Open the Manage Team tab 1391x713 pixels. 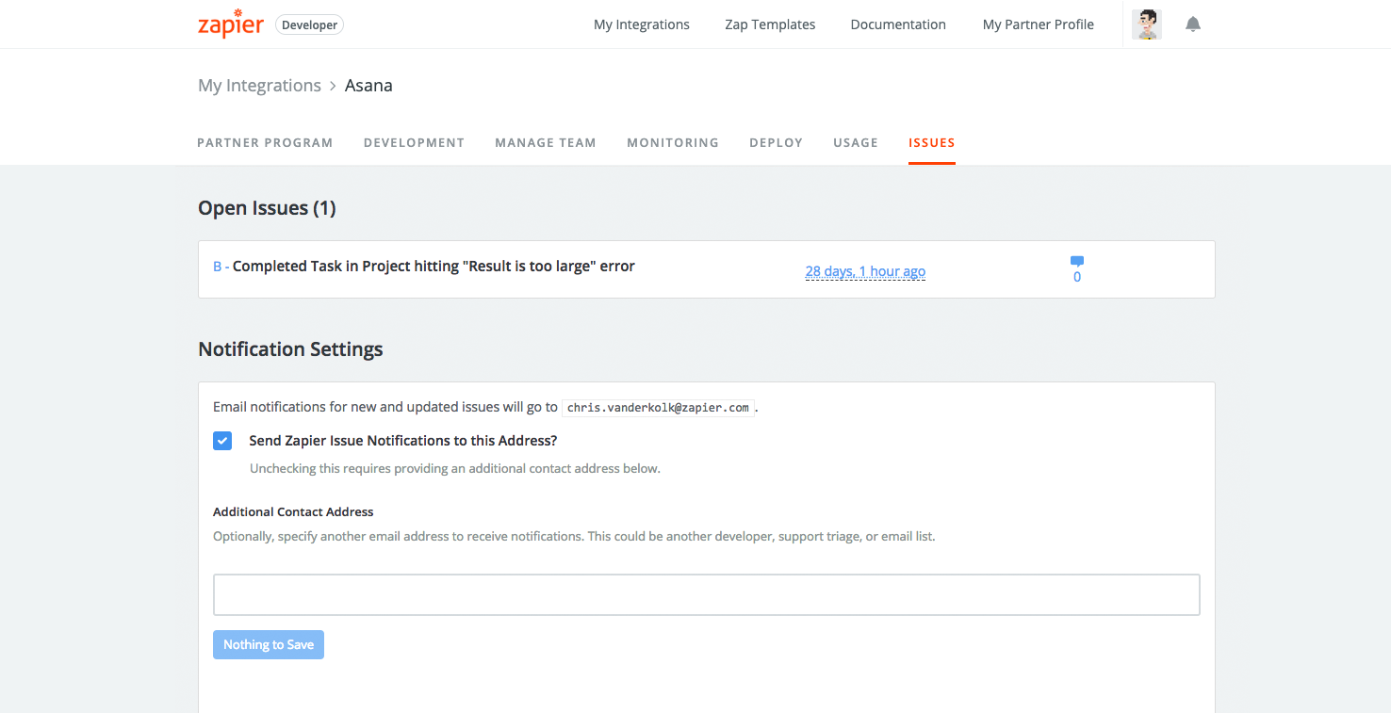[x=546, y=143]
